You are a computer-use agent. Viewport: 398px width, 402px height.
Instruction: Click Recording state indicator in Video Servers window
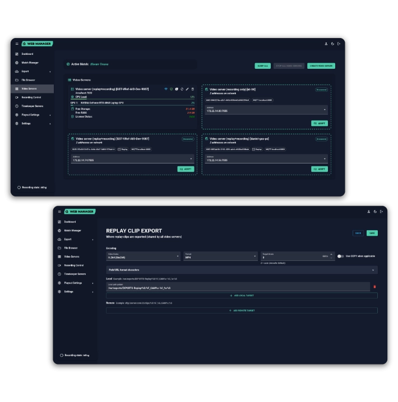click(32, 188)
